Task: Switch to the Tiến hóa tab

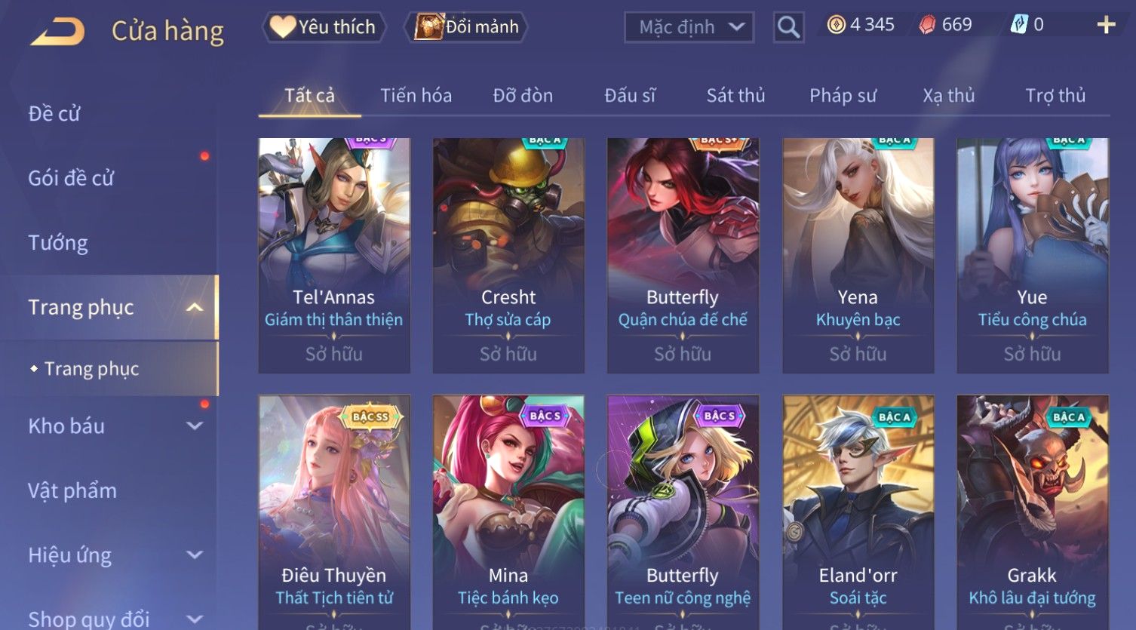Action: (x=416, y=96)
